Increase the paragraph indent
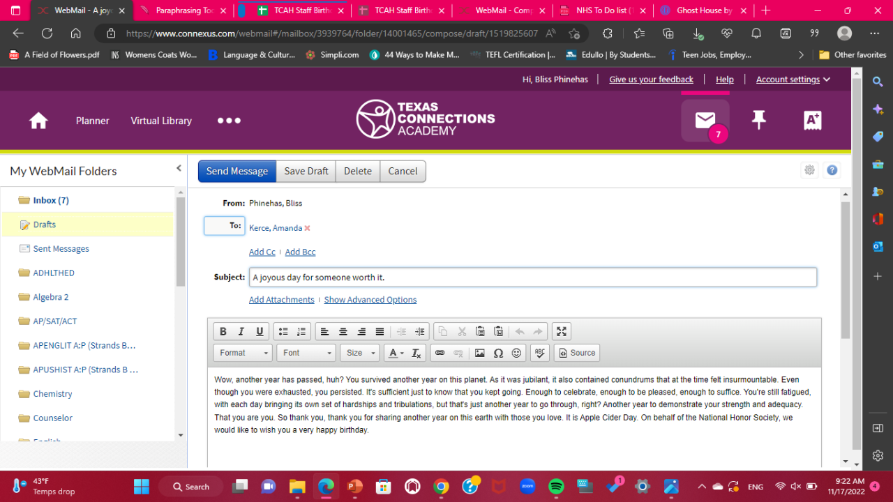The width and height of the screenshot is (893, 502). [419, 332]
